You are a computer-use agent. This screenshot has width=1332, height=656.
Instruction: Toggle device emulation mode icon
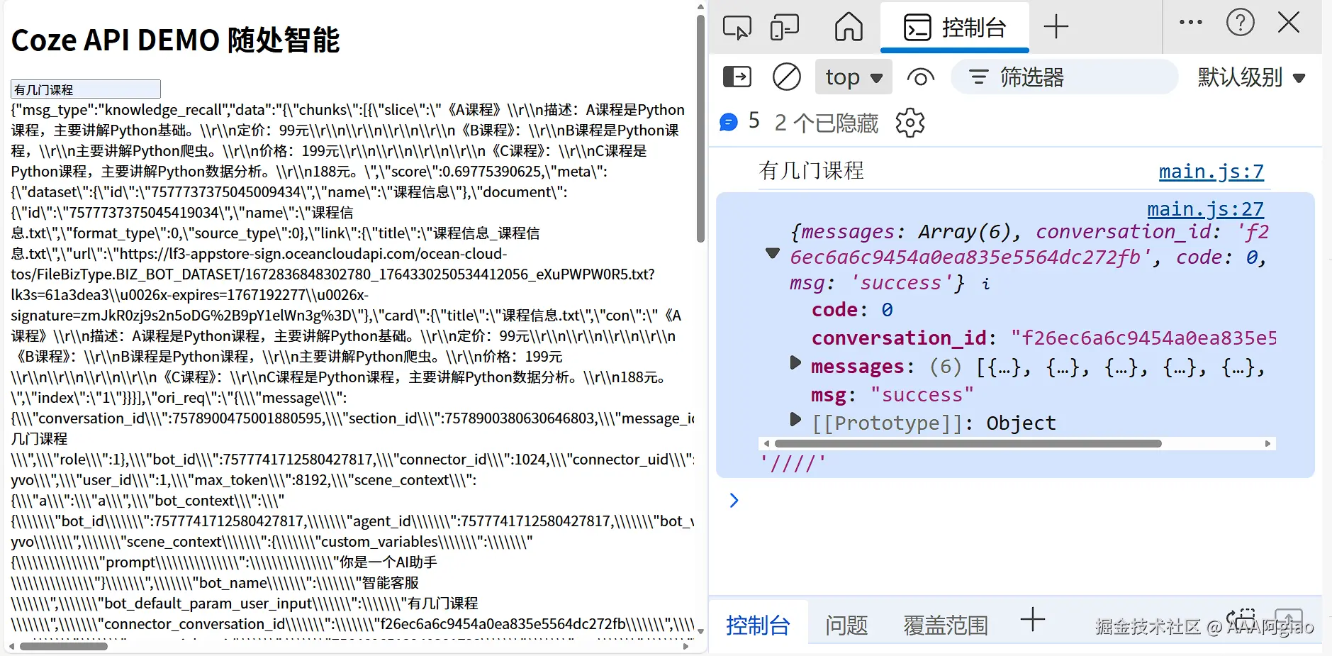[x=785, y=27]
